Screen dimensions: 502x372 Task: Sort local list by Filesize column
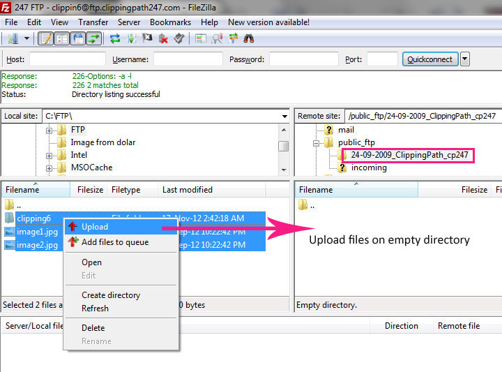(88, 190)
